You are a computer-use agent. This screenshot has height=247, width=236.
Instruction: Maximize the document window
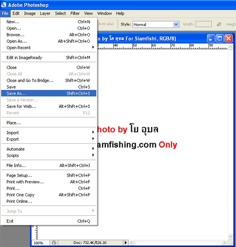click(220, 38)
